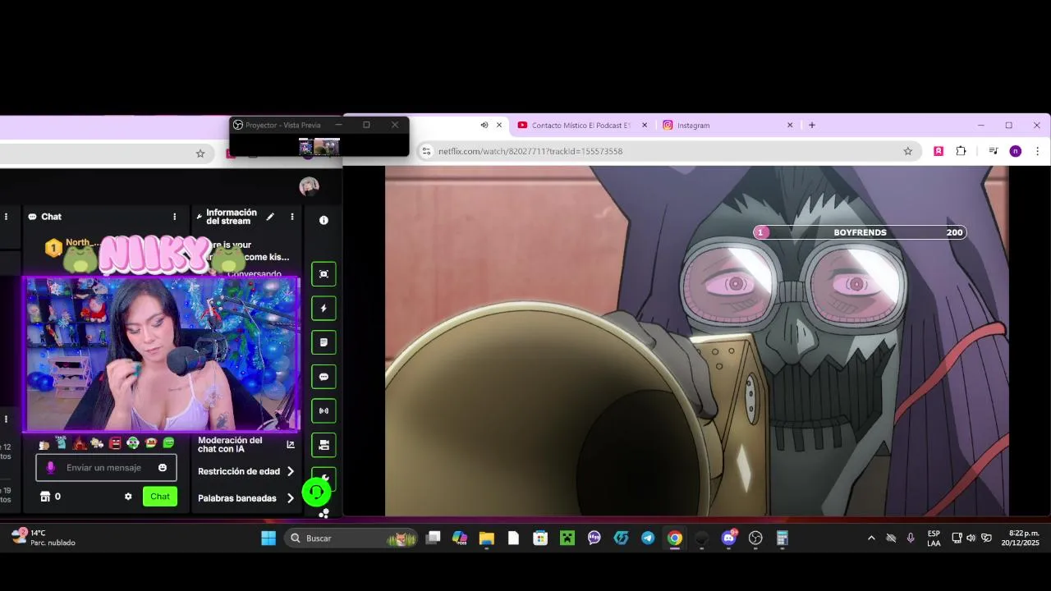
Task: Switch to Google Chrome on taskbar
Action: coord(674,538)
